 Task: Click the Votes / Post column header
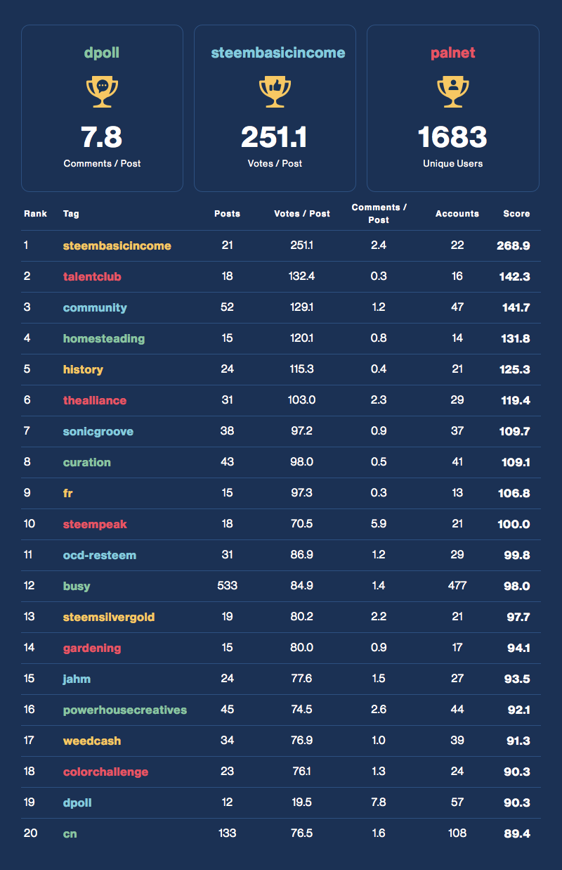(x=302, y=213)
